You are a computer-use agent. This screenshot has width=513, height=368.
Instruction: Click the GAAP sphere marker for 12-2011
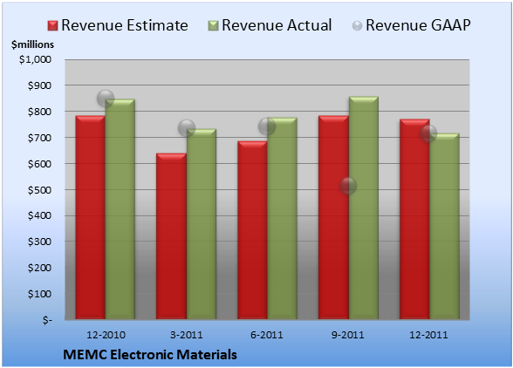click(428, 133)
